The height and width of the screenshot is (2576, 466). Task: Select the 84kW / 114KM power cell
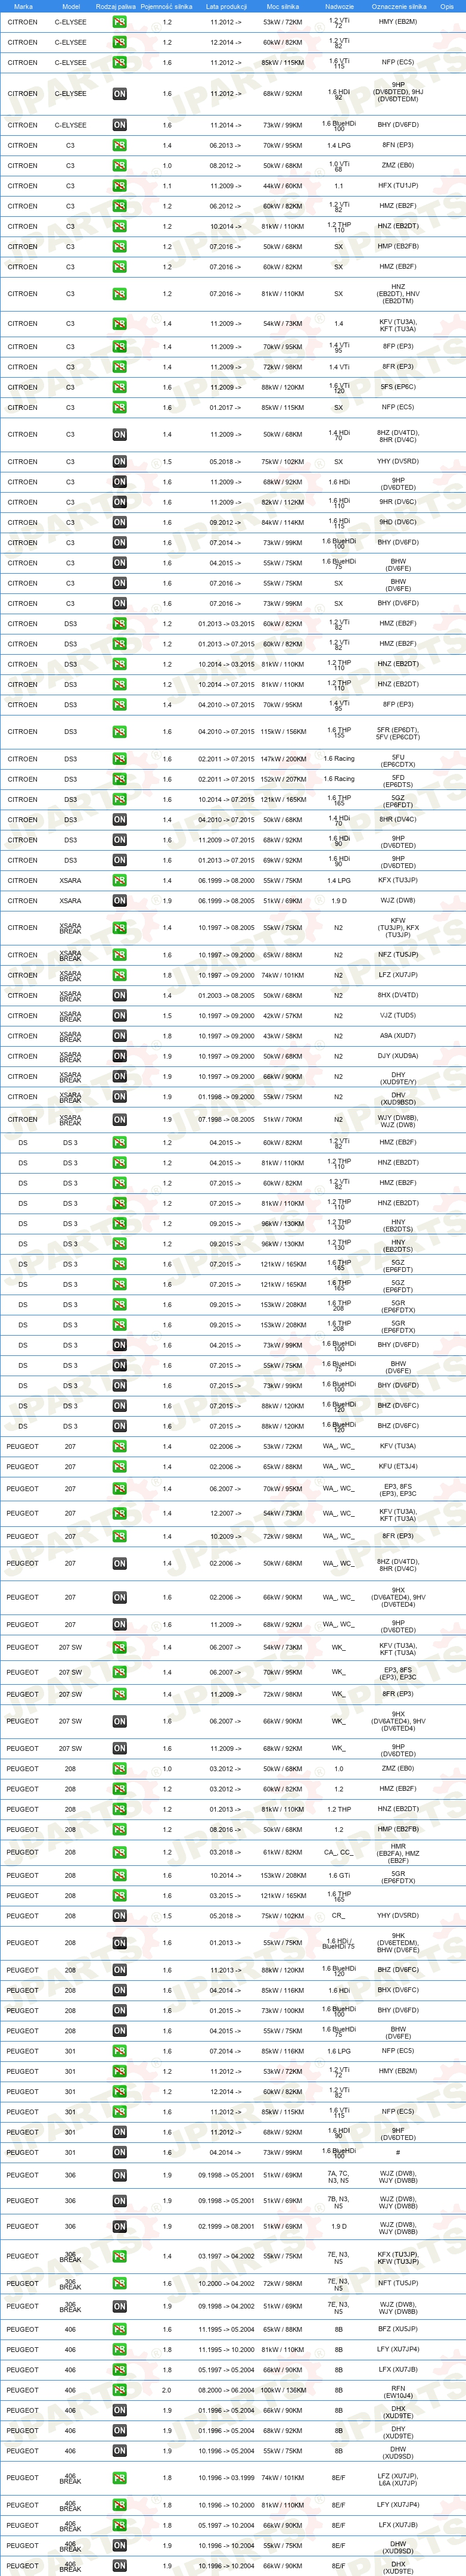click(x=283, y=522)
